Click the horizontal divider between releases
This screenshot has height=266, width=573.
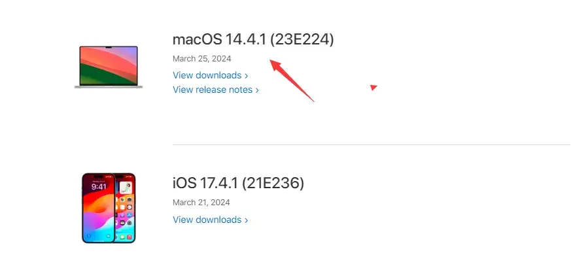(371, 144)
